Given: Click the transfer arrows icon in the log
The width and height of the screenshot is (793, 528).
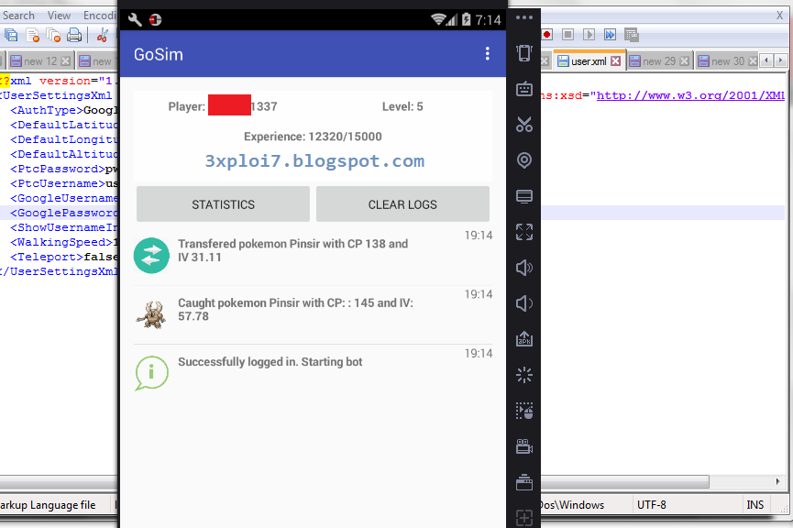Looking at the screenshot, I should point(151,256).
